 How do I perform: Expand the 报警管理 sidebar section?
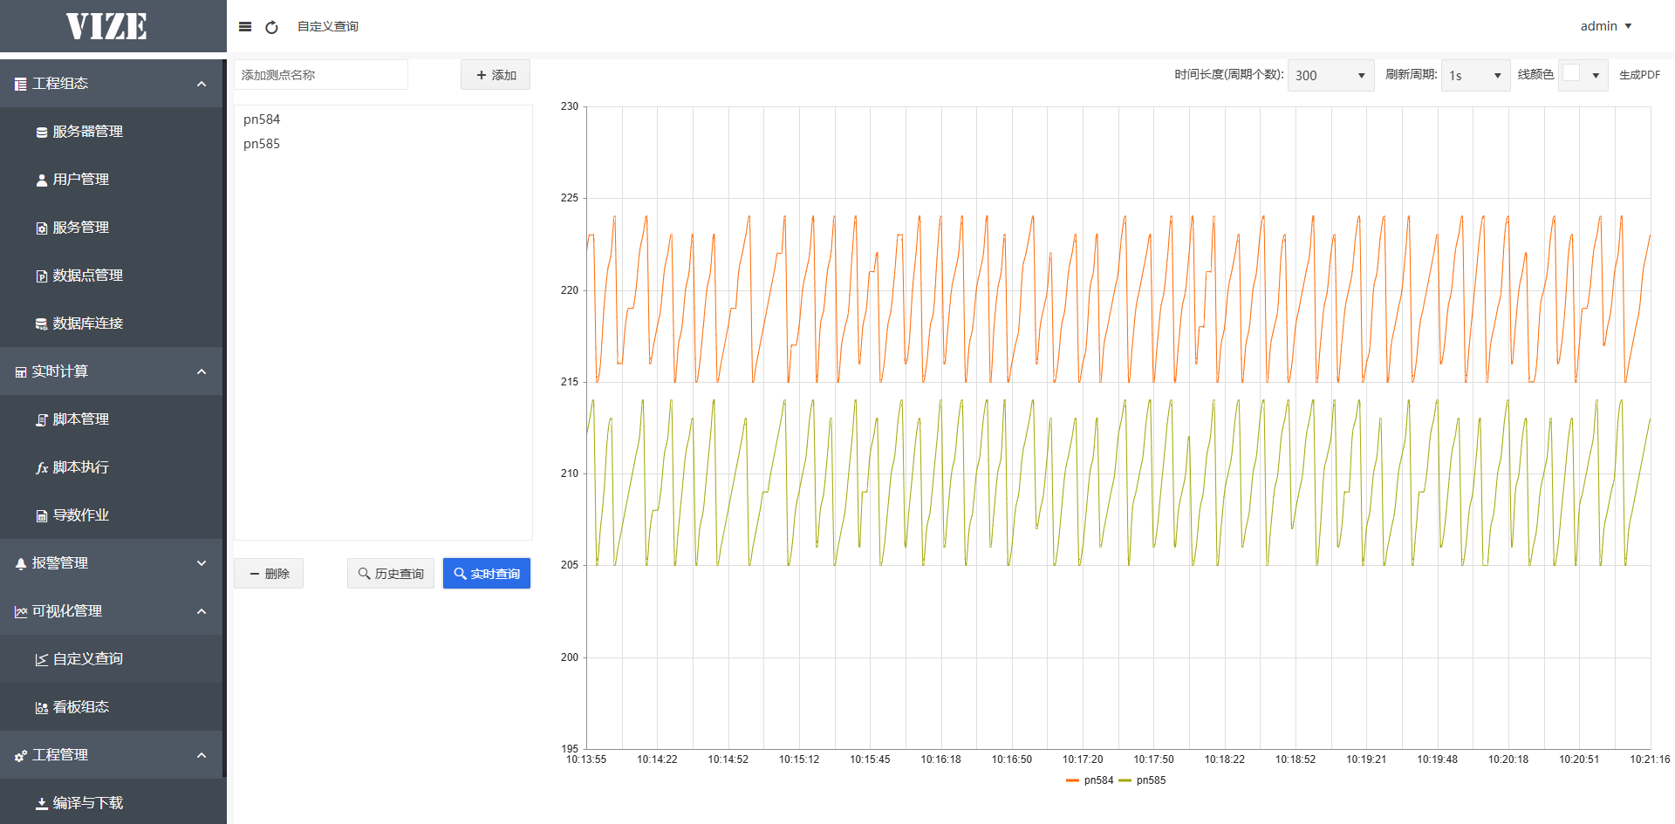tap(112, 563)
